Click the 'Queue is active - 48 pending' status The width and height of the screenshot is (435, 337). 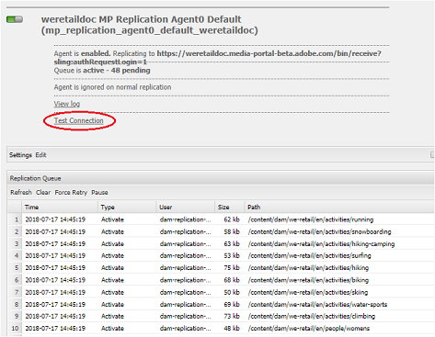tap(102, 71)
